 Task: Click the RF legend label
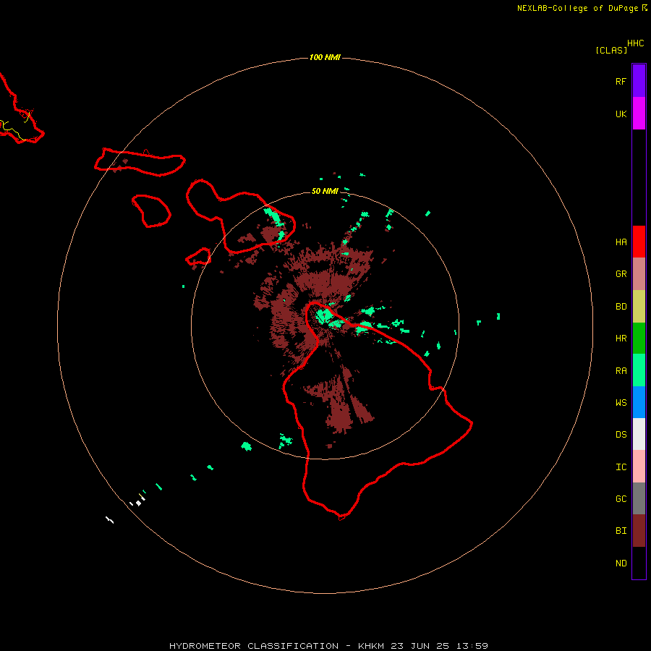click(x=621, y=81)
